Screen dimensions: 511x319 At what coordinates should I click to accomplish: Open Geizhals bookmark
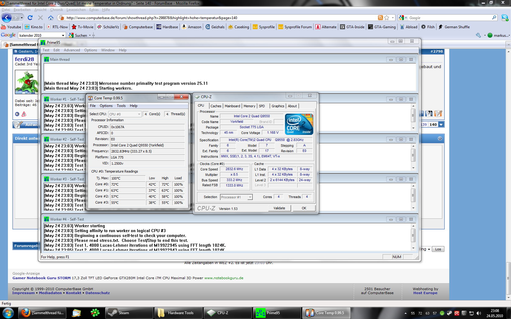[215, 27]
